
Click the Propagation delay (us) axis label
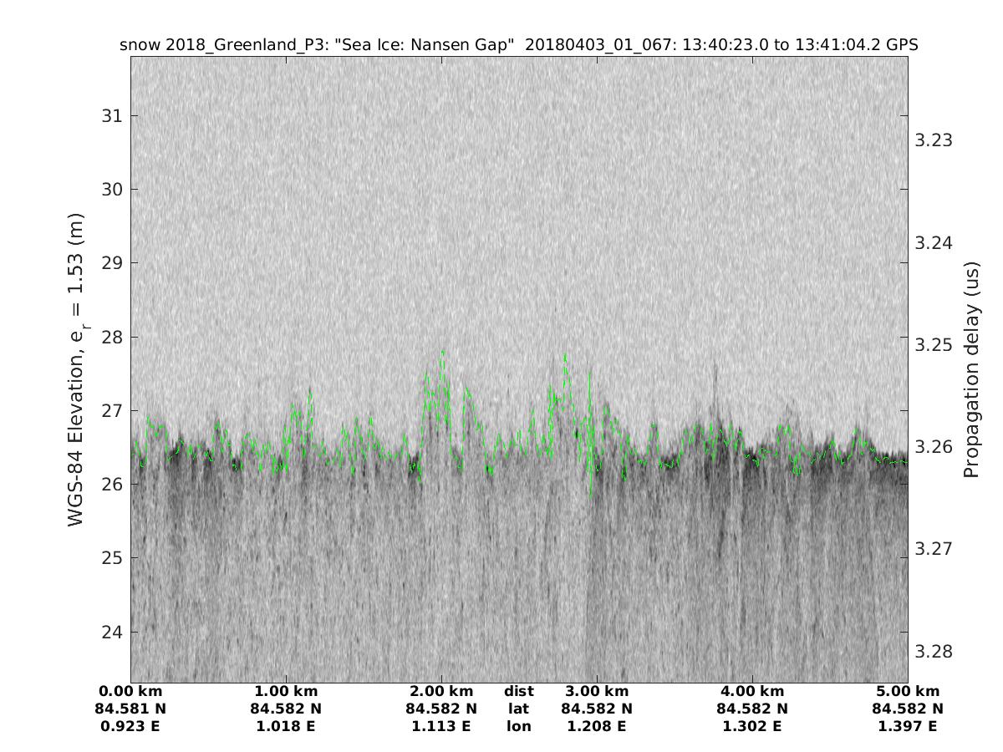click(970, 369)
